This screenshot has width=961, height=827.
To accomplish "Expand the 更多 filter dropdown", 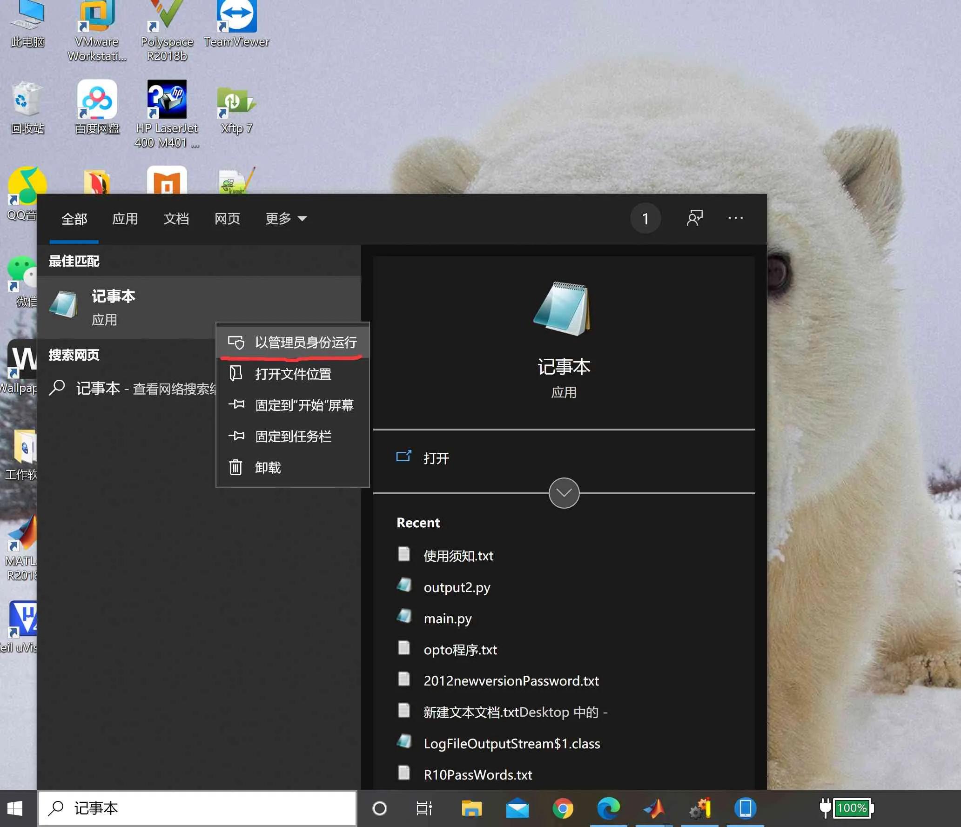I will pyautogui.click(x=285, y=218).
